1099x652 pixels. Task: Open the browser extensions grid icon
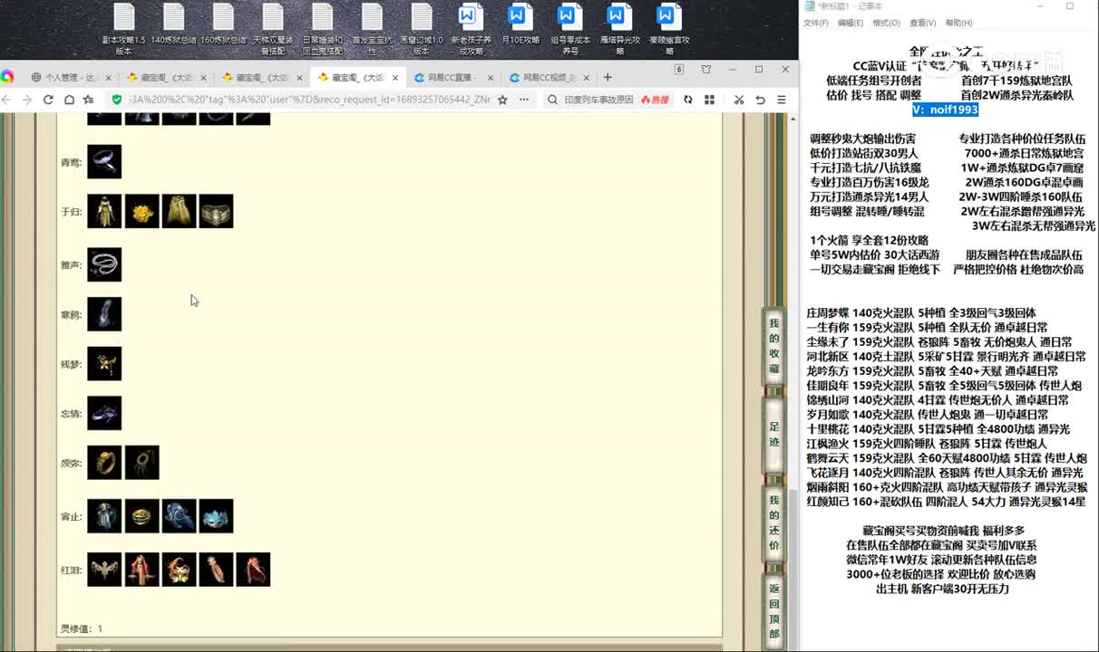[x=708, y=100]
